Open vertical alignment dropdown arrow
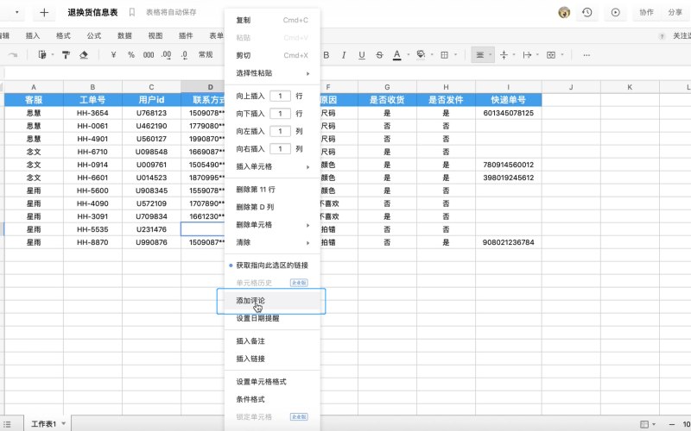Viewport: 691px width, 431px height. [x=514, y=55]
